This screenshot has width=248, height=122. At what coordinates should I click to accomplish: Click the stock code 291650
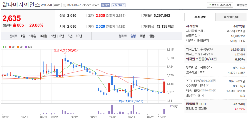pyautogui.click(x=47, y=5)
